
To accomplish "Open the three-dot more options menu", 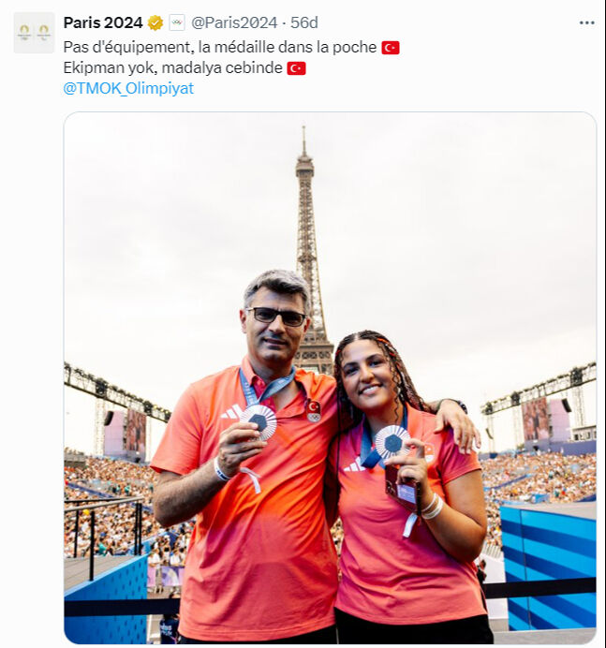I will [x=586, y=22].
